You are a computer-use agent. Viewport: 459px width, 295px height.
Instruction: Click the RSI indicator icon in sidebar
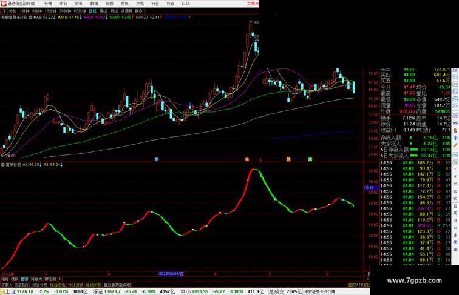[455, 123]
